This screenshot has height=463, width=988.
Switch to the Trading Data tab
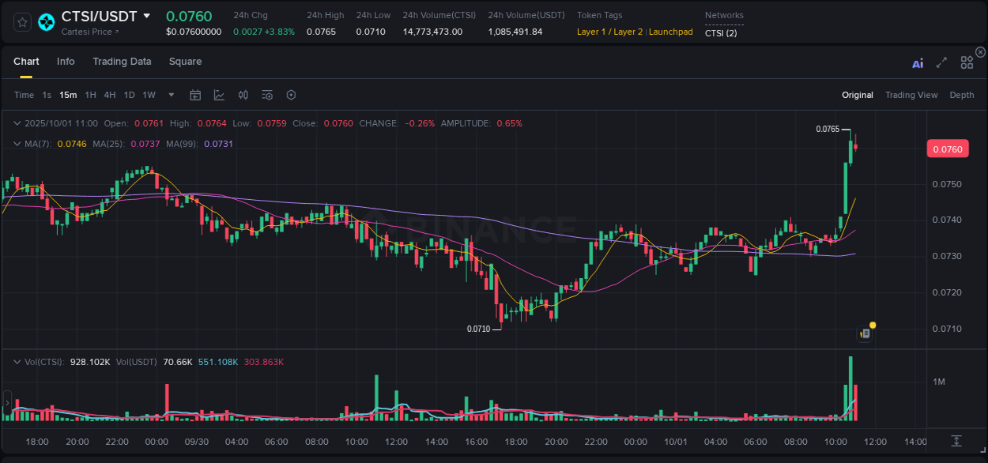[122, 61]
